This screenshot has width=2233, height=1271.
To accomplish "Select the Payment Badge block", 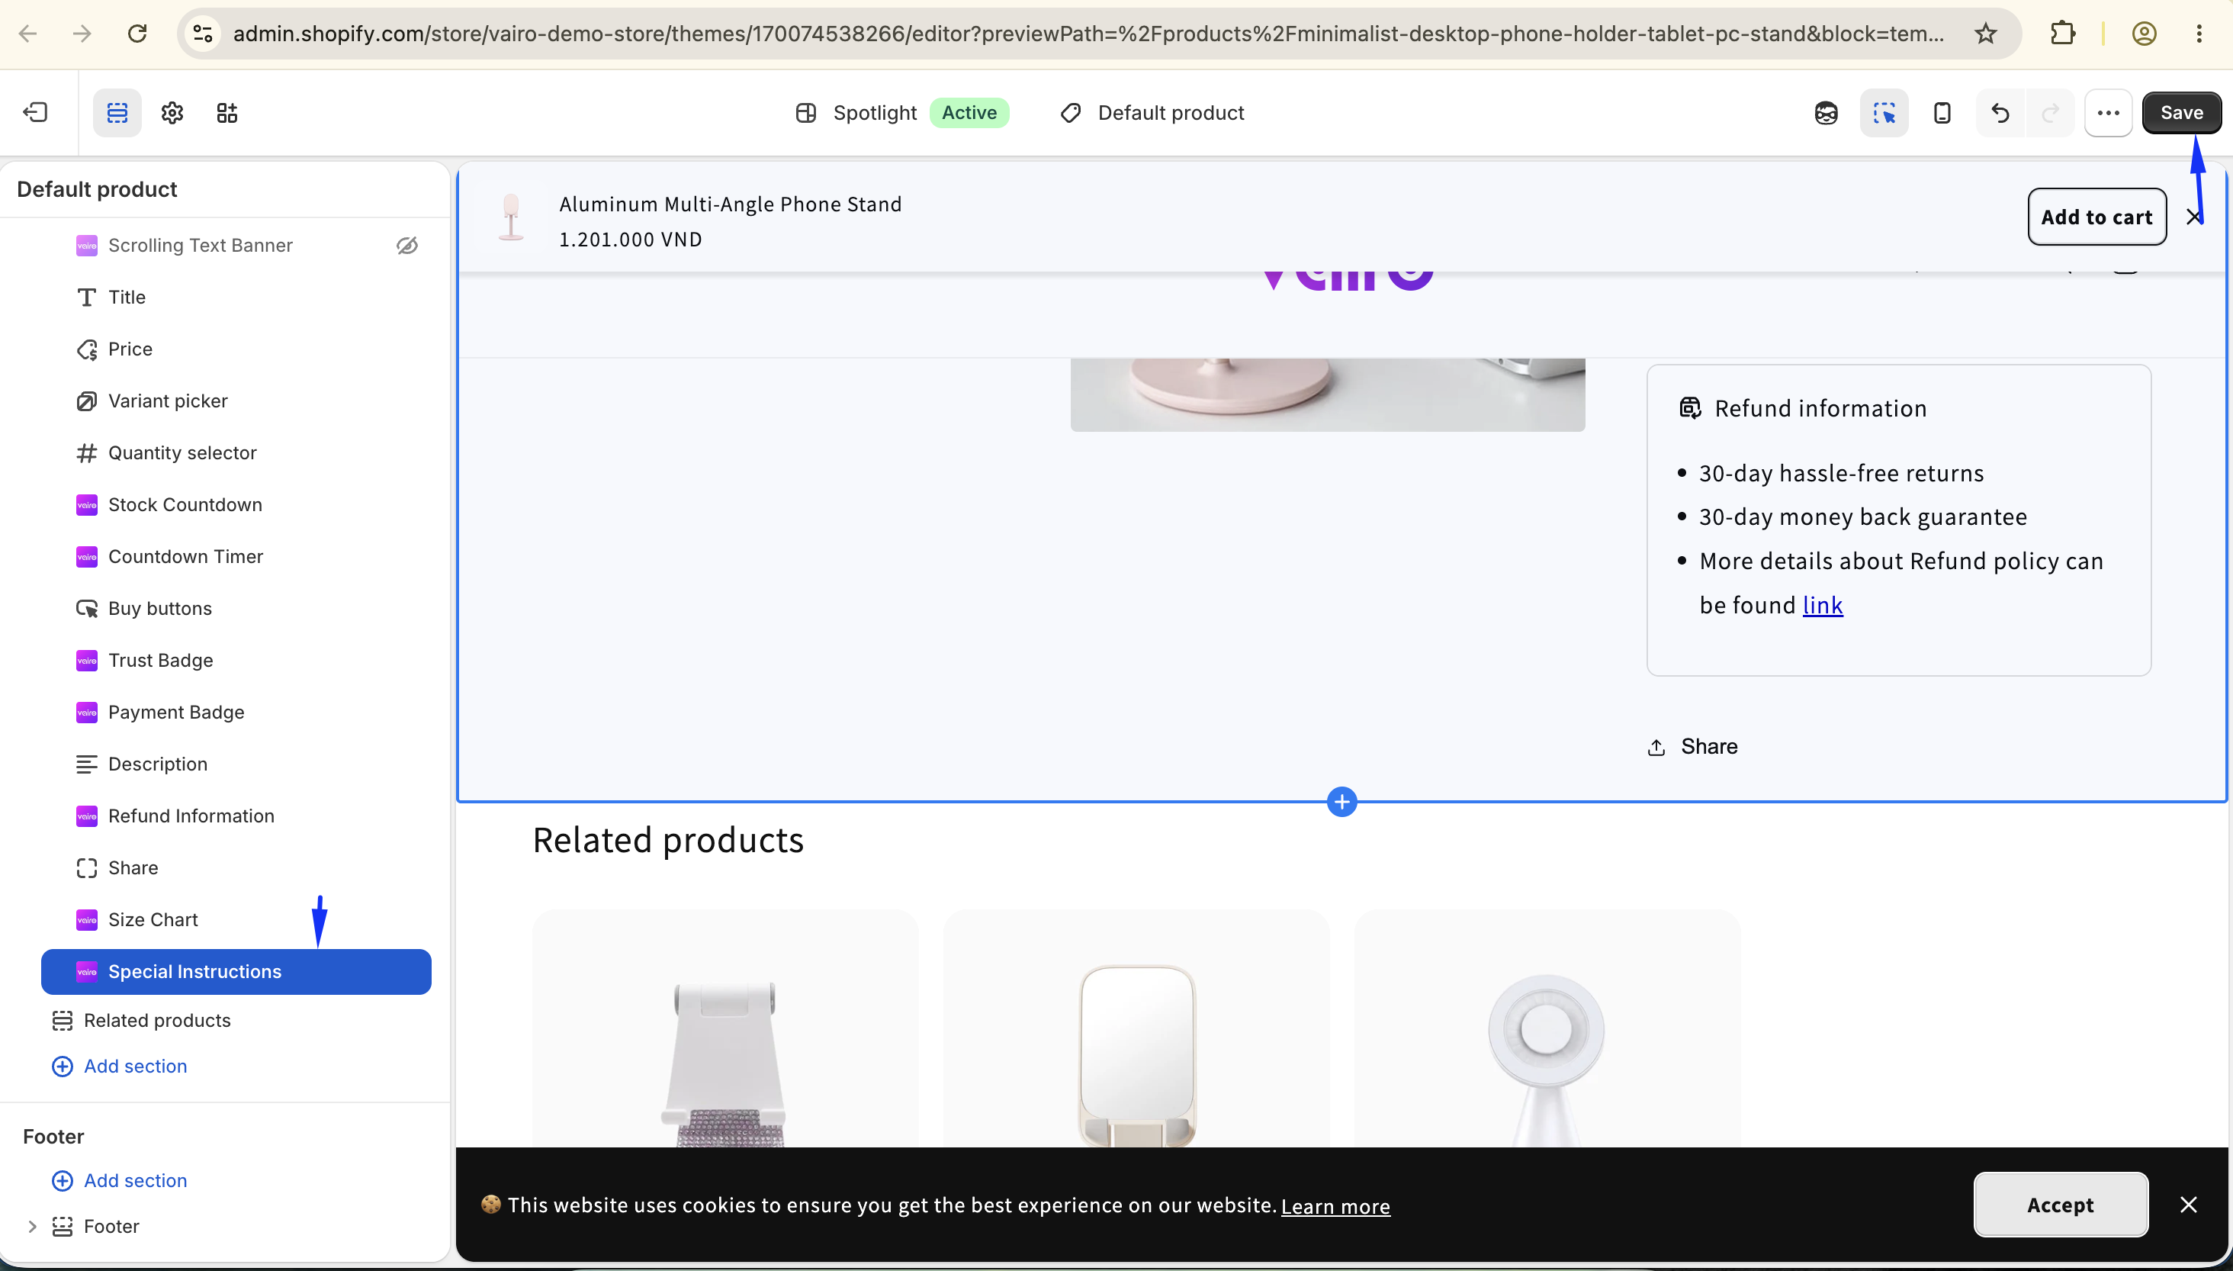I will (236, 713).
